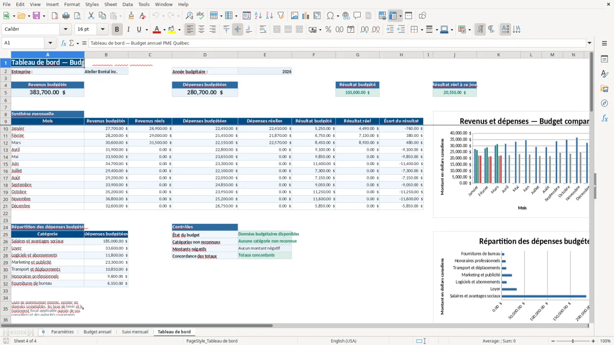This screenshot has height=345, width=614.
Task: Click the Clear Direct Formatting icon
Action: point(142,16)
